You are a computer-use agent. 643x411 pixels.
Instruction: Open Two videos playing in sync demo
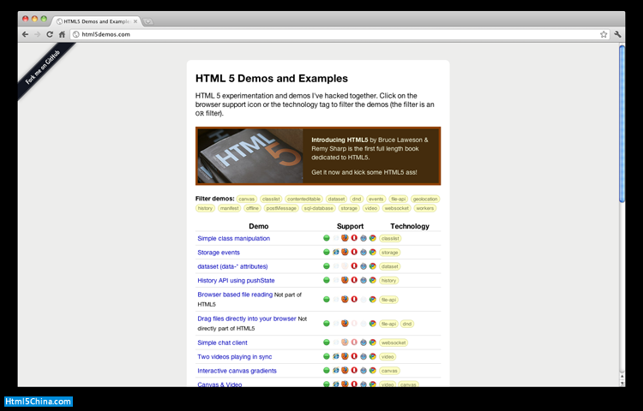click(x=235, y=356)
